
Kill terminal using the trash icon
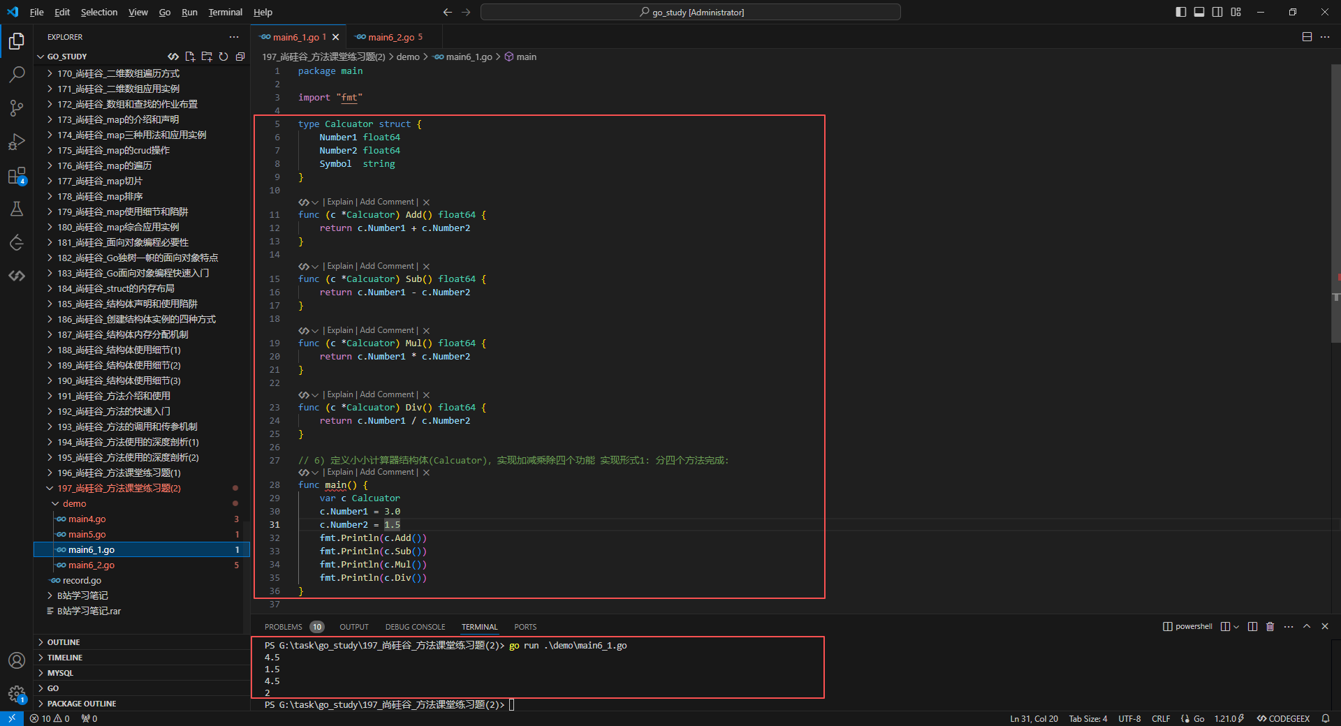[x=1270, y=627]
